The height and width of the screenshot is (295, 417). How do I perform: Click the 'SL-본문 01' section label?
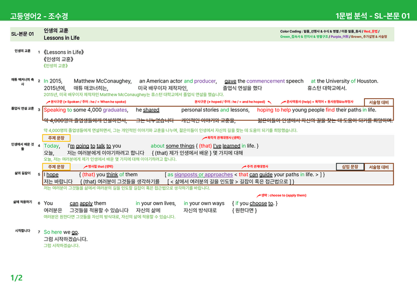coord(23,34)
